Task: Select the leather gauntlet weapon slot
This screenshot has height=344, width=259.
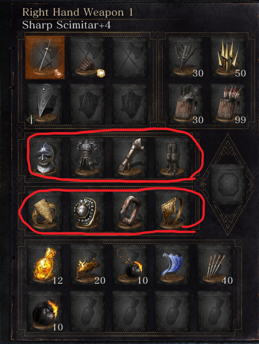Action: 87,57
